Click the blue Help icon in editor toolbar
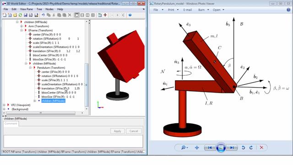The width and height of the screenshot is (293, 165). (130, 15)
